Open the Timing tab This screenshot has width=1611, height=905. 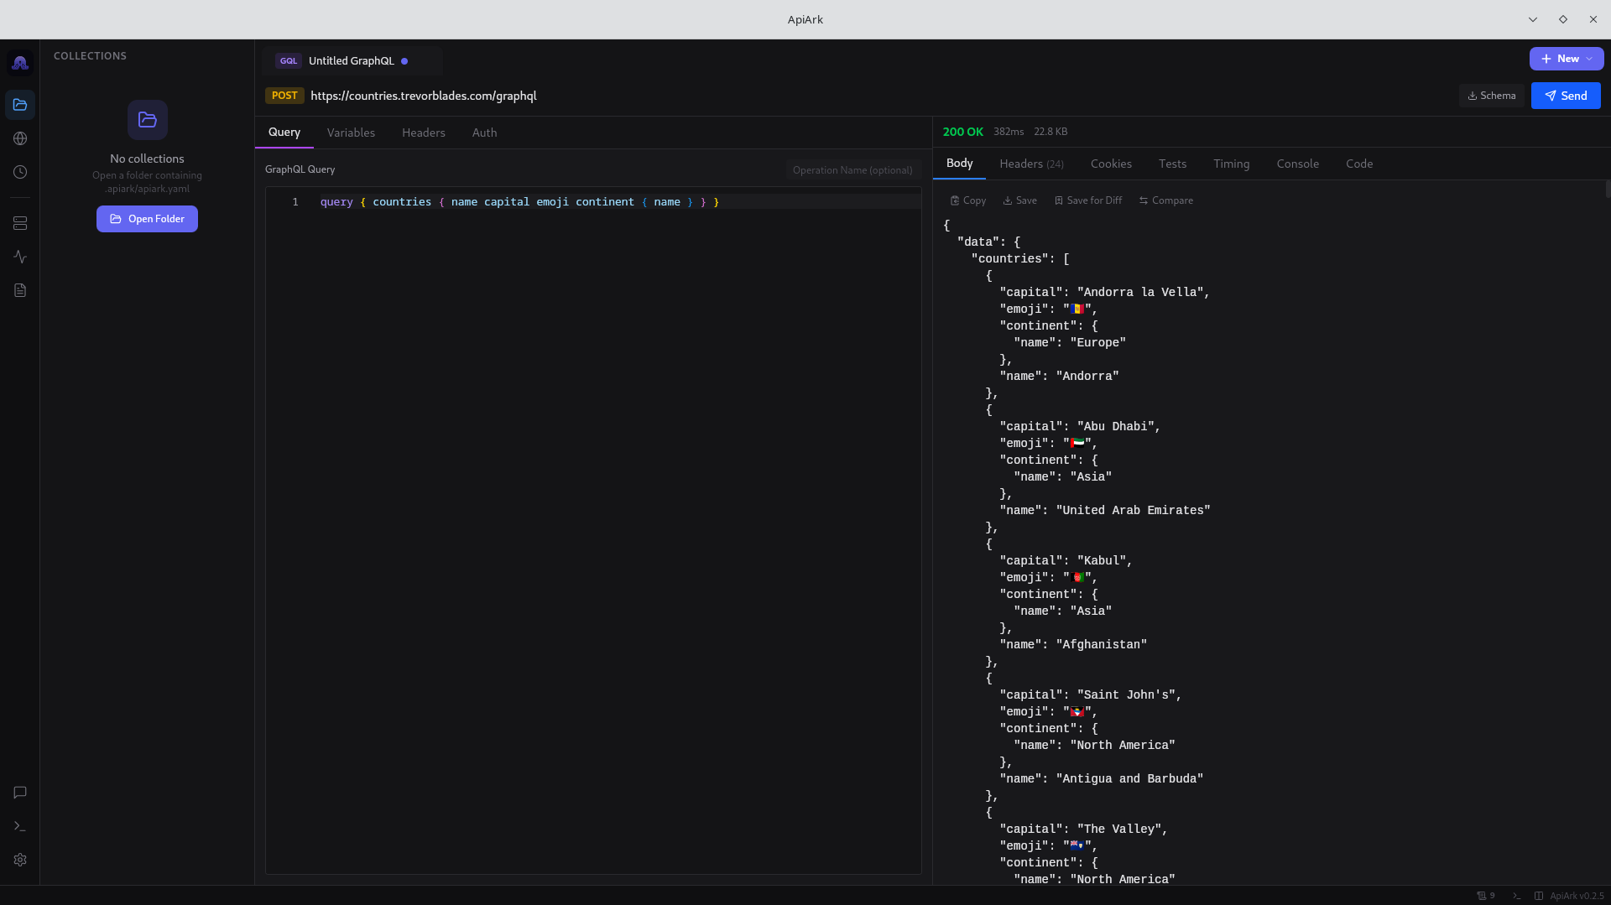click(1231, 164)
